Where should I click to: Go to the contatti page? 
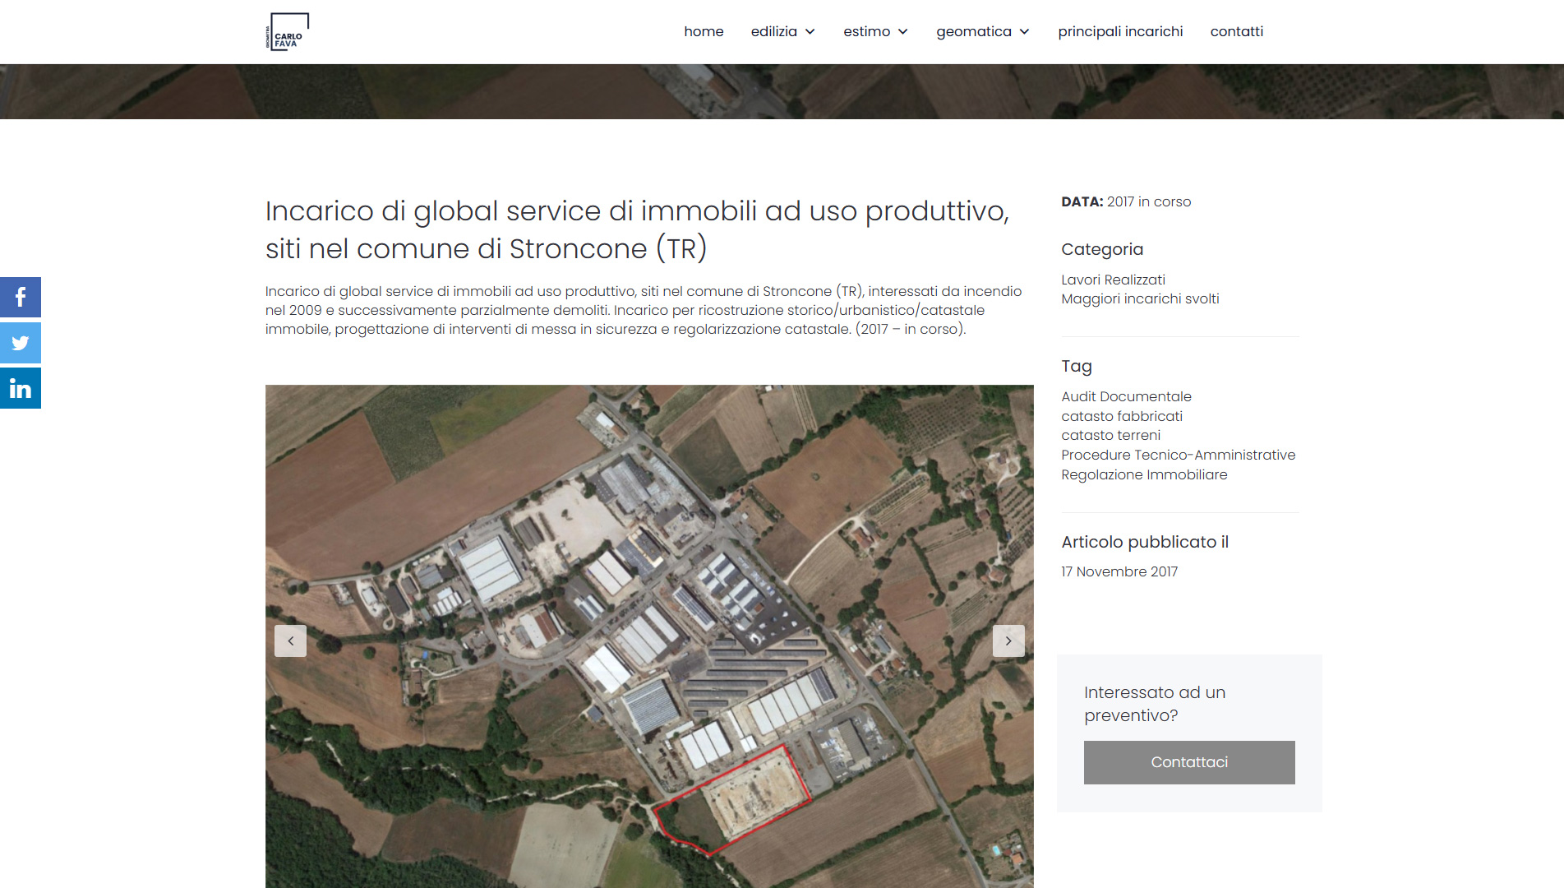(x=1236, y=31)
